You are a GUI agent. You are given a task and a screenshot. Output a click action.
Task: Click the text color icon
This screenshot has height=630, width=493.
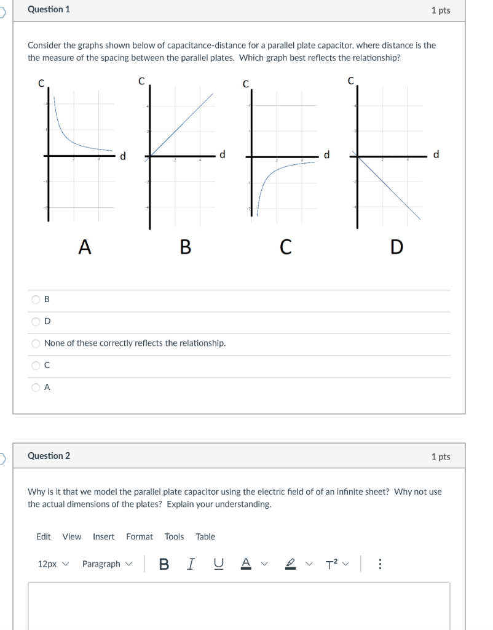(x=246, y=563)
